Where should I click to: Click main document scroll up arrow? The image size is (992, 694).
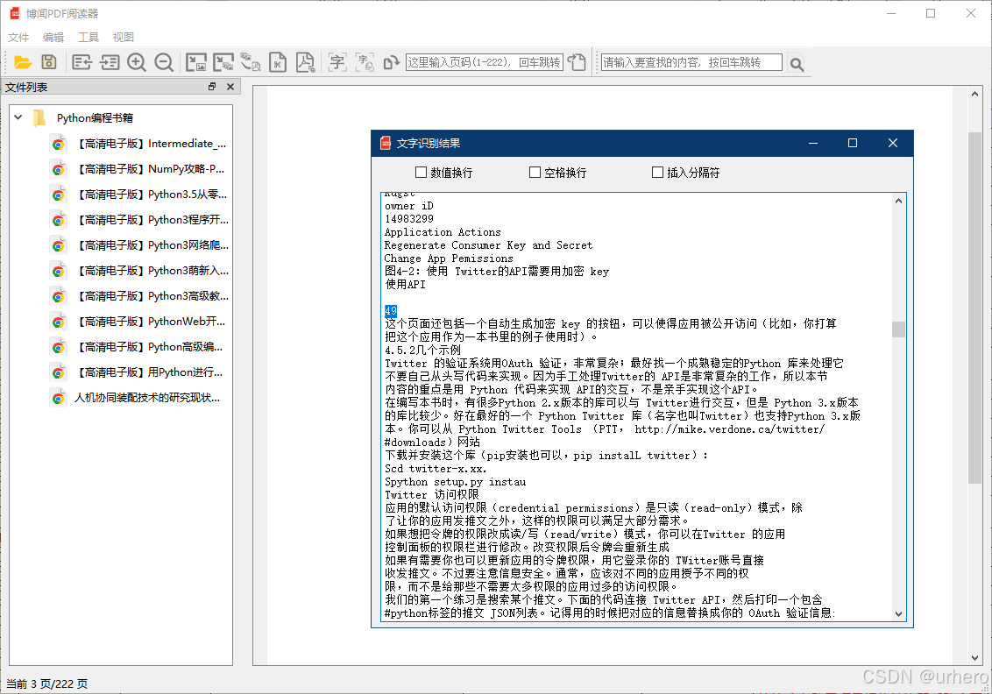pyautogui.click(x=975, y=95)
